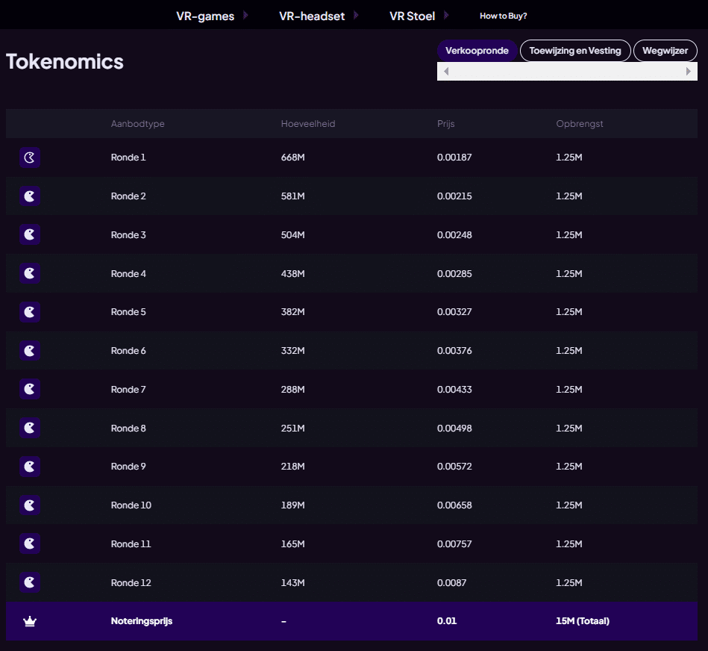Screen dimensions: 708x651
Task: Click the token icon beside Ronde 3
Action: pos(29,234)
